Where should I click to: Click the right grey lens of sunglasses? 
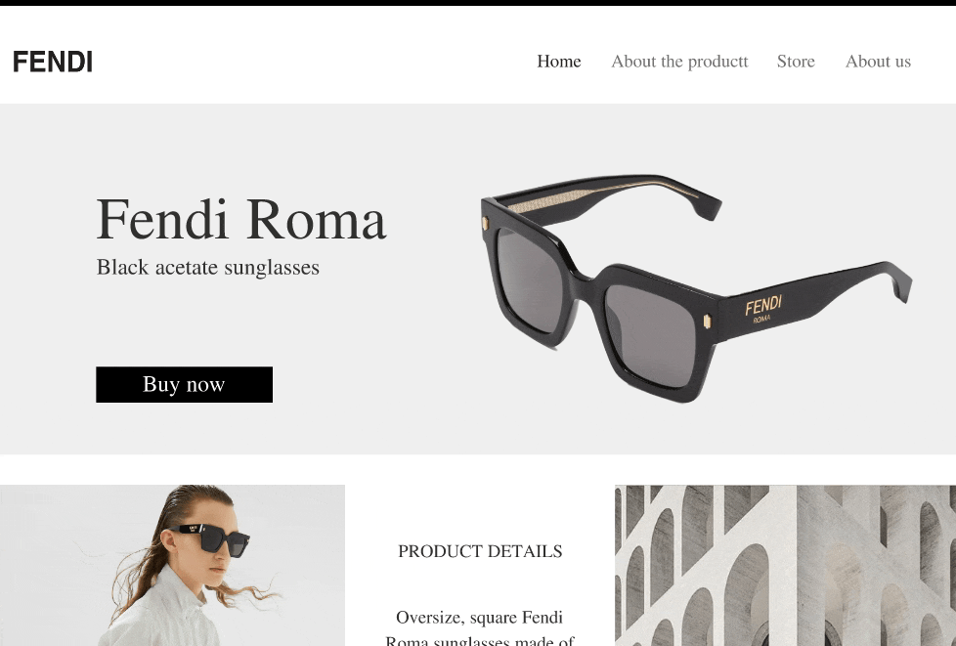click(651, 335)
